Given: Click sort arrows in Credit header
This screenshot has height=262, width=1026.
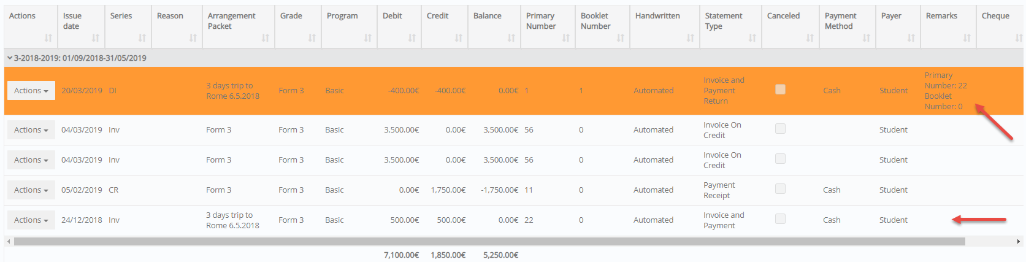Looking at the screenshot, I should (459, 38).
